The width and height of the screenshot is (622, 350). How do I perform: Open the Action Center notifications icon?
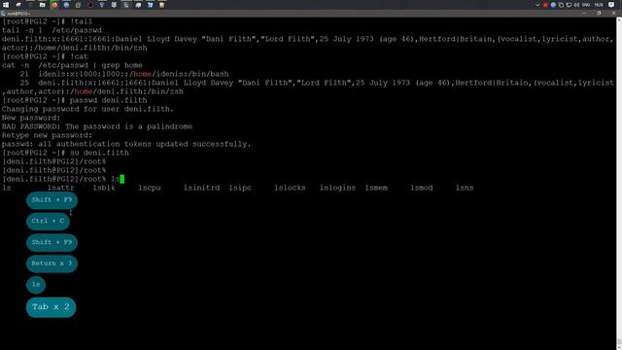(x=611, y=5)
